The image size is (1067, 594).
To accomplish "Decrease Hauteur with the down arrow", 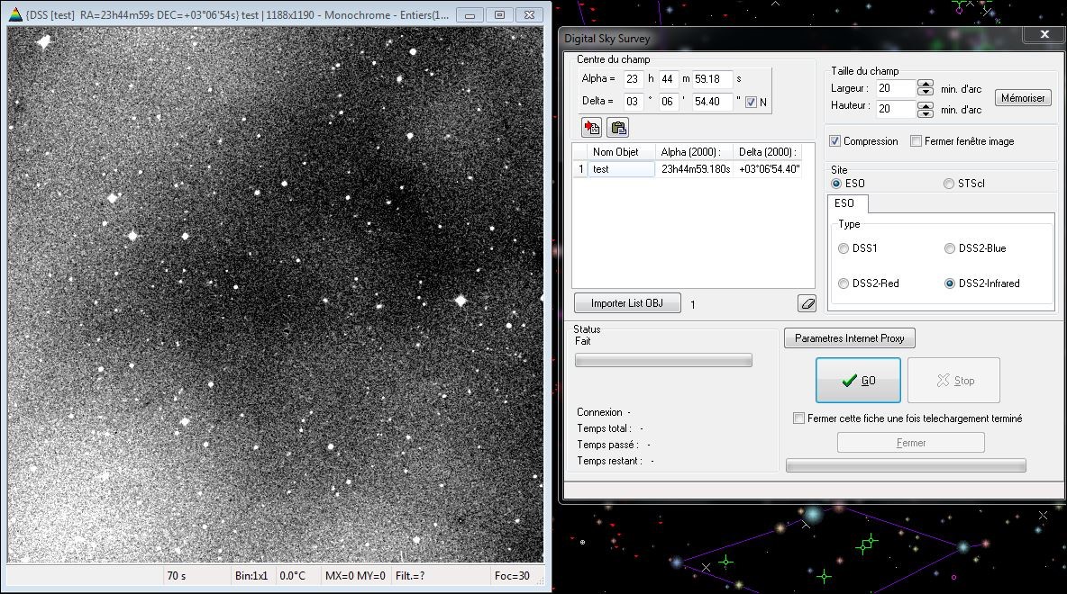I will (925, 113).
